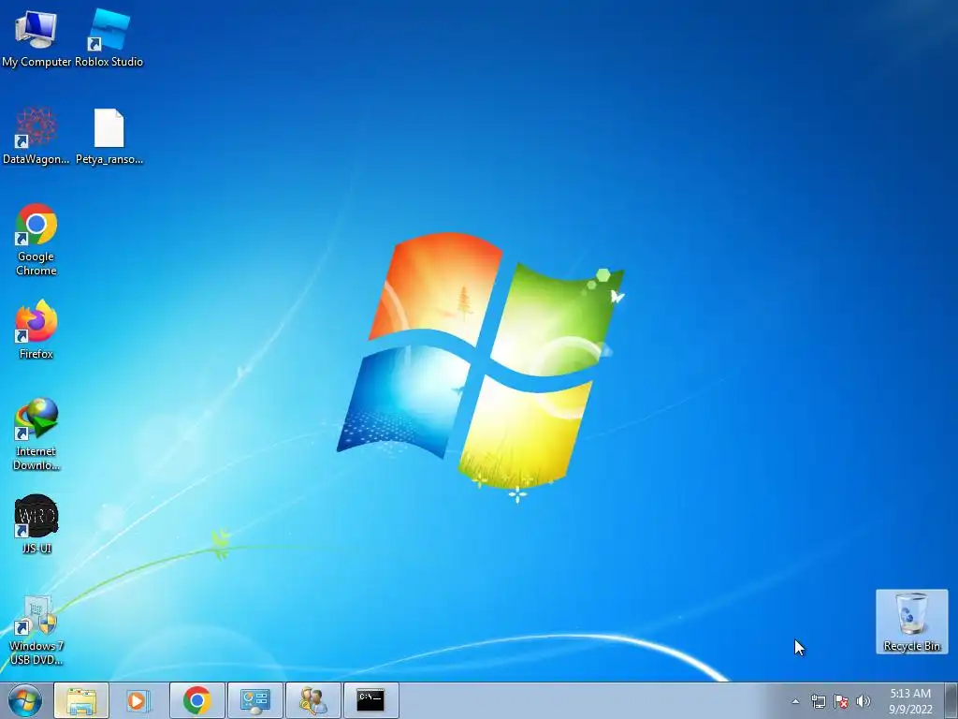958x719 pixels.
Task: Open the volume speaker tray icon
Action: 864,701
